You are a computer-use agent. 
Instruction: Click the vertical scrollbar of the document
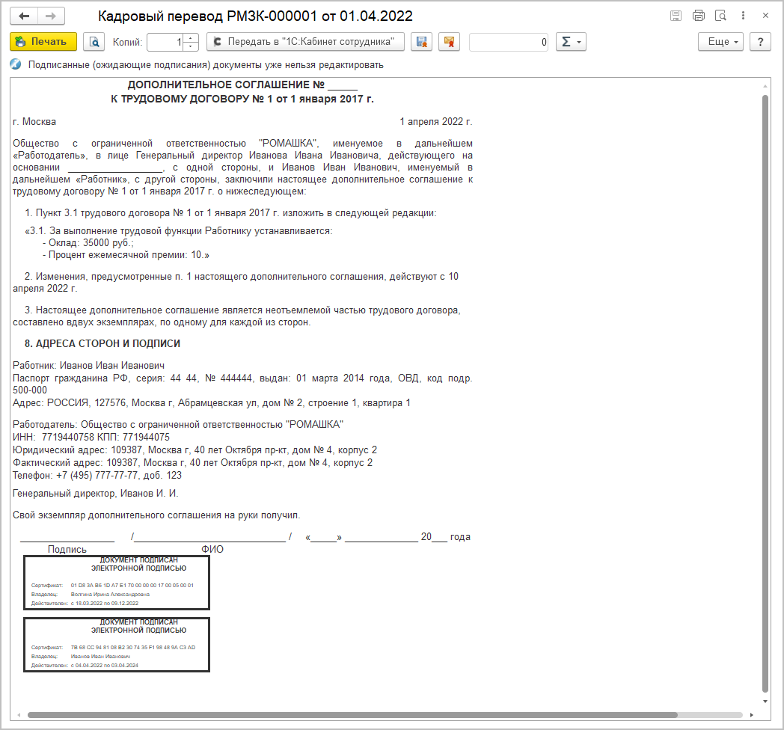765,393
